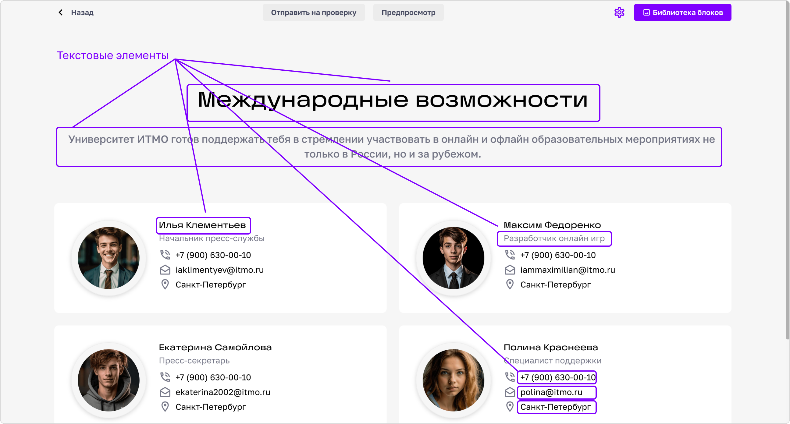Open Библиотека блоков
The height and width of the screenshot is (424, 790).
point(682,12)
